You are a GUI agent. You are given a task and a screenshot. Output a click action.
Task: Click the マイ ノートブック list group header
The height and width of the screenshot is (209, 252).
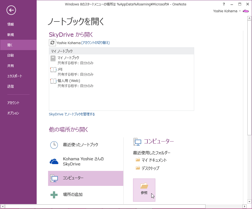121,51
